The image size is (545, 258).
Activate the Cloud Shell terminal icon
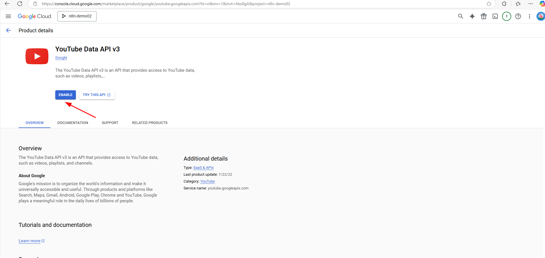pyautogui.click(x=495, y=16)
